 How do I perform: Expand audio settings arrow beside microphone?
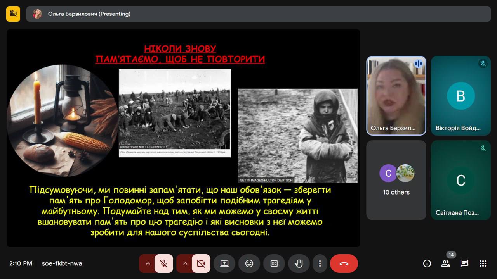click(148, 263)
